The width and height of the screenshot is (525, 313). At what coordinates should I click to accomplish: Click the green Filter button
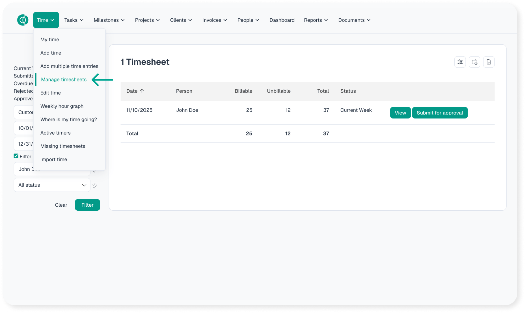click(87, 205)
